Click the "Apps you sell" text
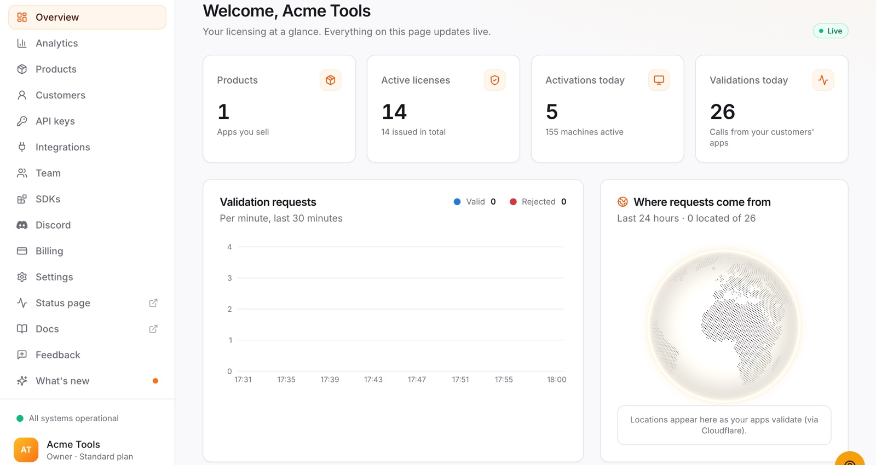 pyautogui.click(x=243, y=132)
